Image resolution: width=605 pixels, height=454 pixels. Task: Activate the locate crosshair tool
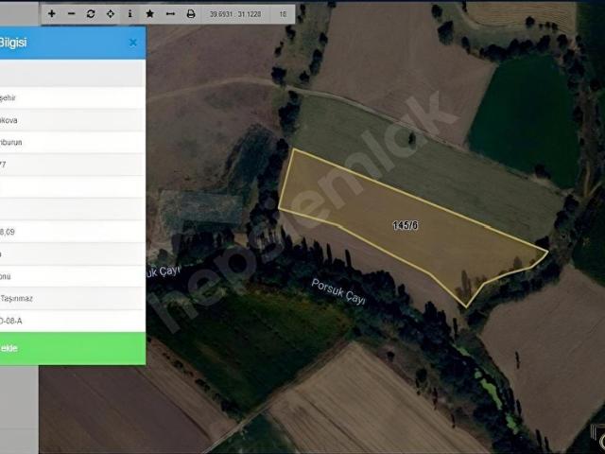[x=111, y=14]
